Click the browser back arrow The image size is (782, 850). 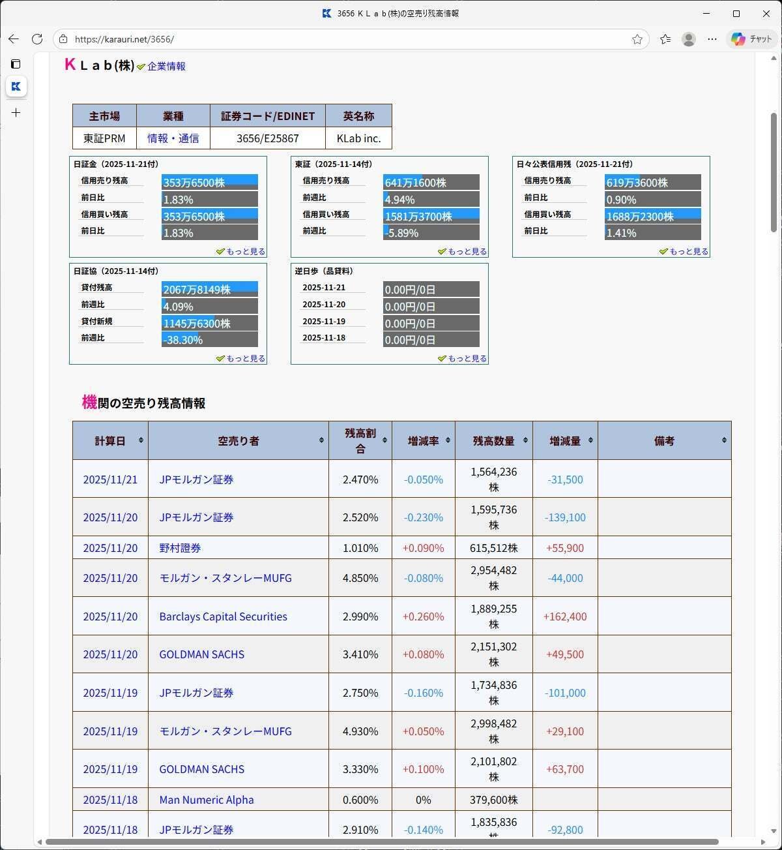(14, 39)
